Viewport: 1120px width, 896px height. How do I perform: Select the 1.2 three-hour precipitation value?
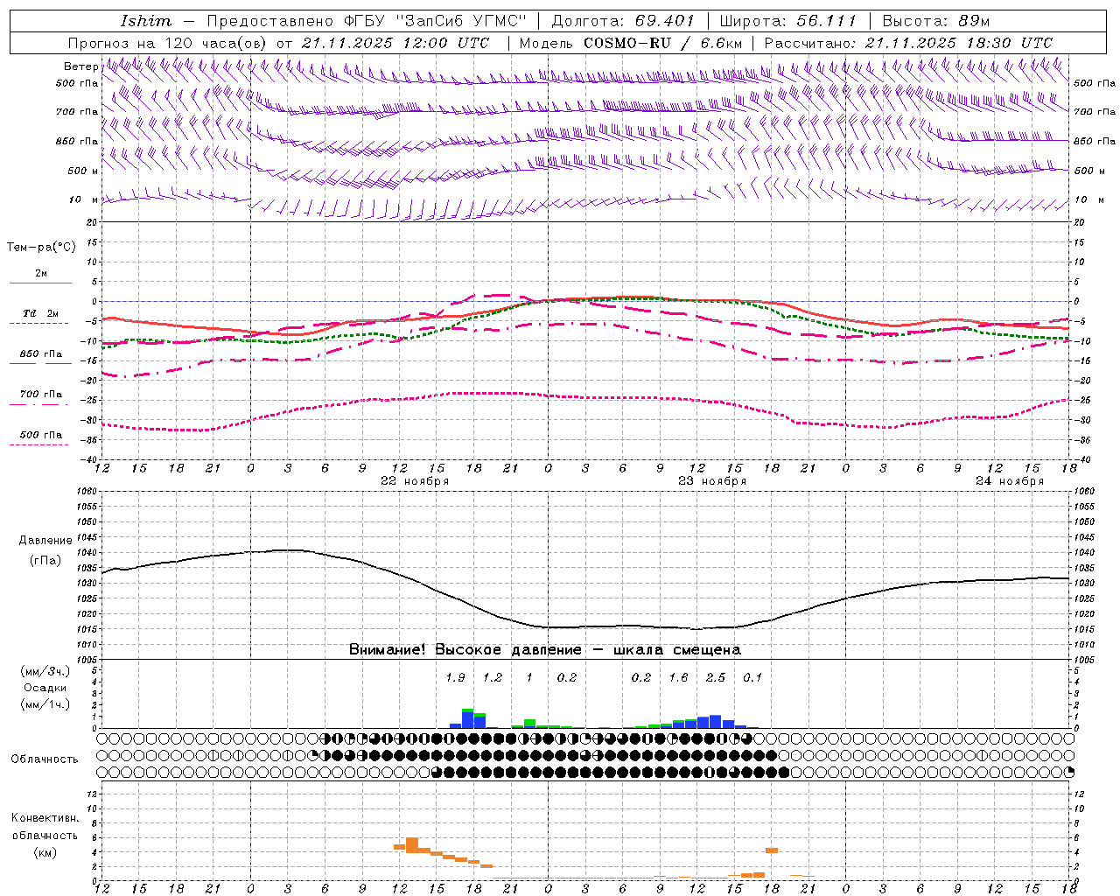[493, 678]
